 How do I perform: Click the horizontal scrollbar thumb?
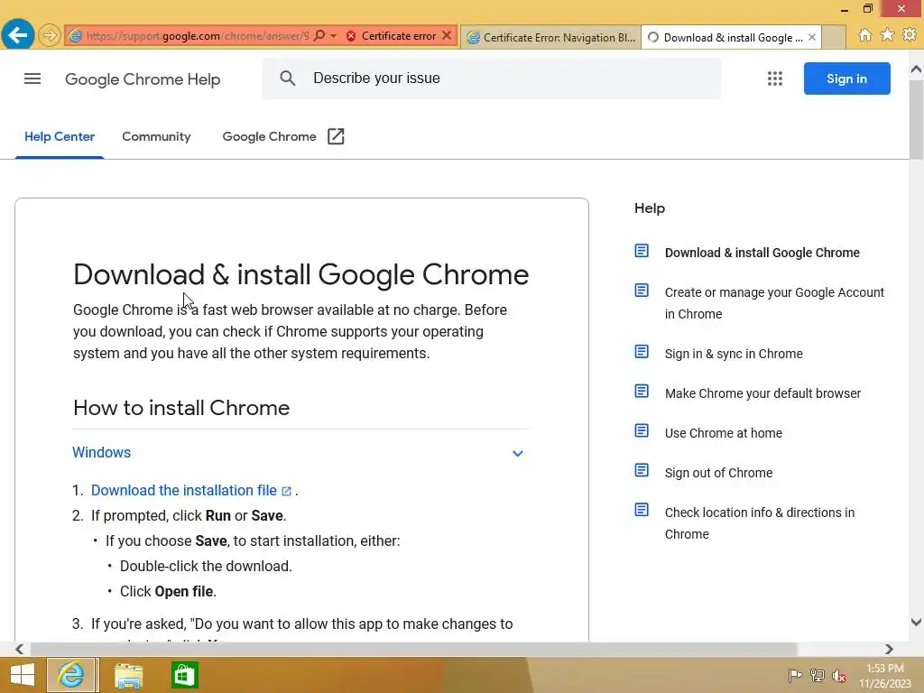tap(413, 649)
